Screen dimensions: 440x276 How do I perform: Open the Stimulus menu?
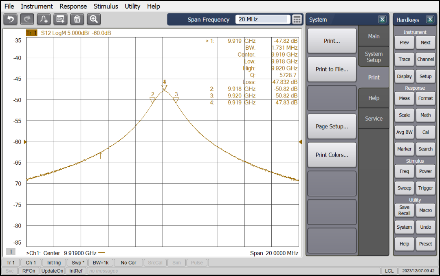(106, 6)
